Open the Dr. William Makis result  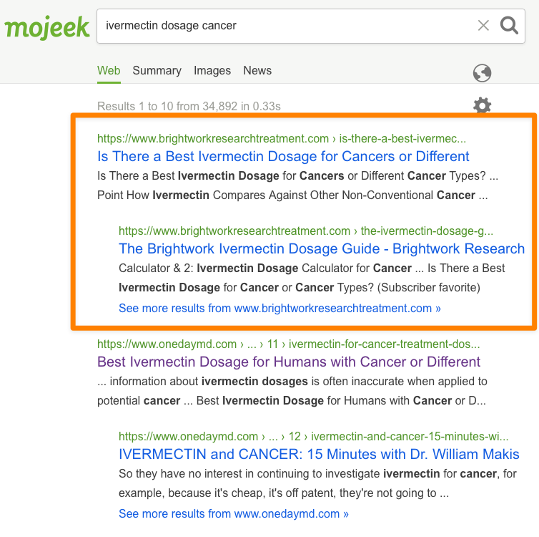(x=319, y=454)
